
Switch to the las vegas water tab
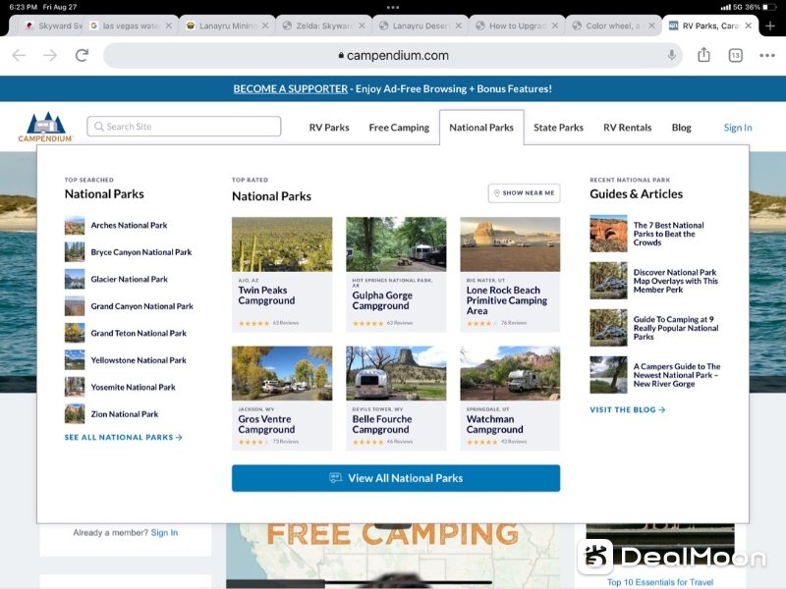131,26
